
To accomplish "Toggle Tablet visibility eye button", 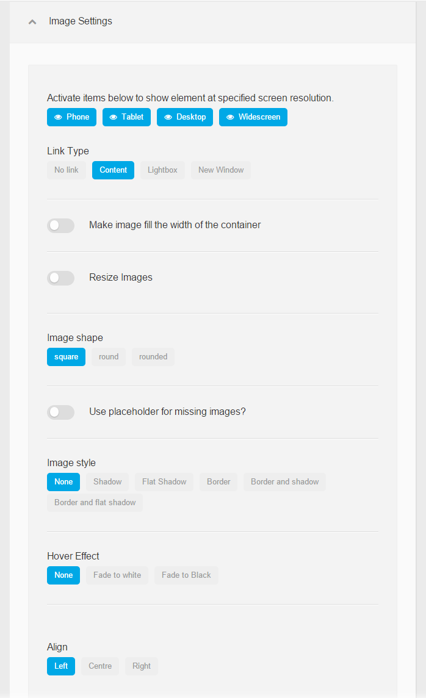I will pyautogui.click(x=126, y=117).
